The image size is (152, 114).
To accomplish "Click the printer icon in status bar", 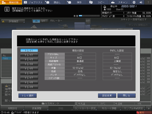I will point(12,112).
